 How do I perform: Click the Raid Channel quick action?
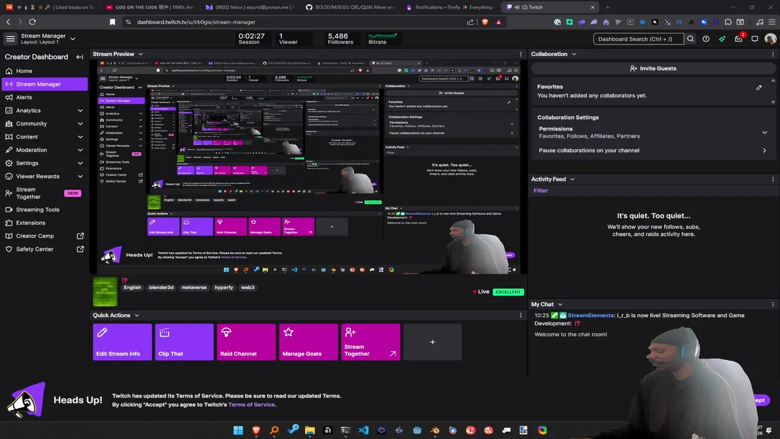(246, 342)
